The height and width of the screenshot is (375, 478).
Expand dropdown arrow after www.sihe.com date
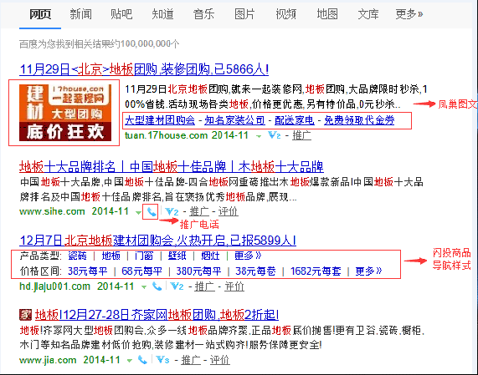pyautogui.click(x=138, y=213)
